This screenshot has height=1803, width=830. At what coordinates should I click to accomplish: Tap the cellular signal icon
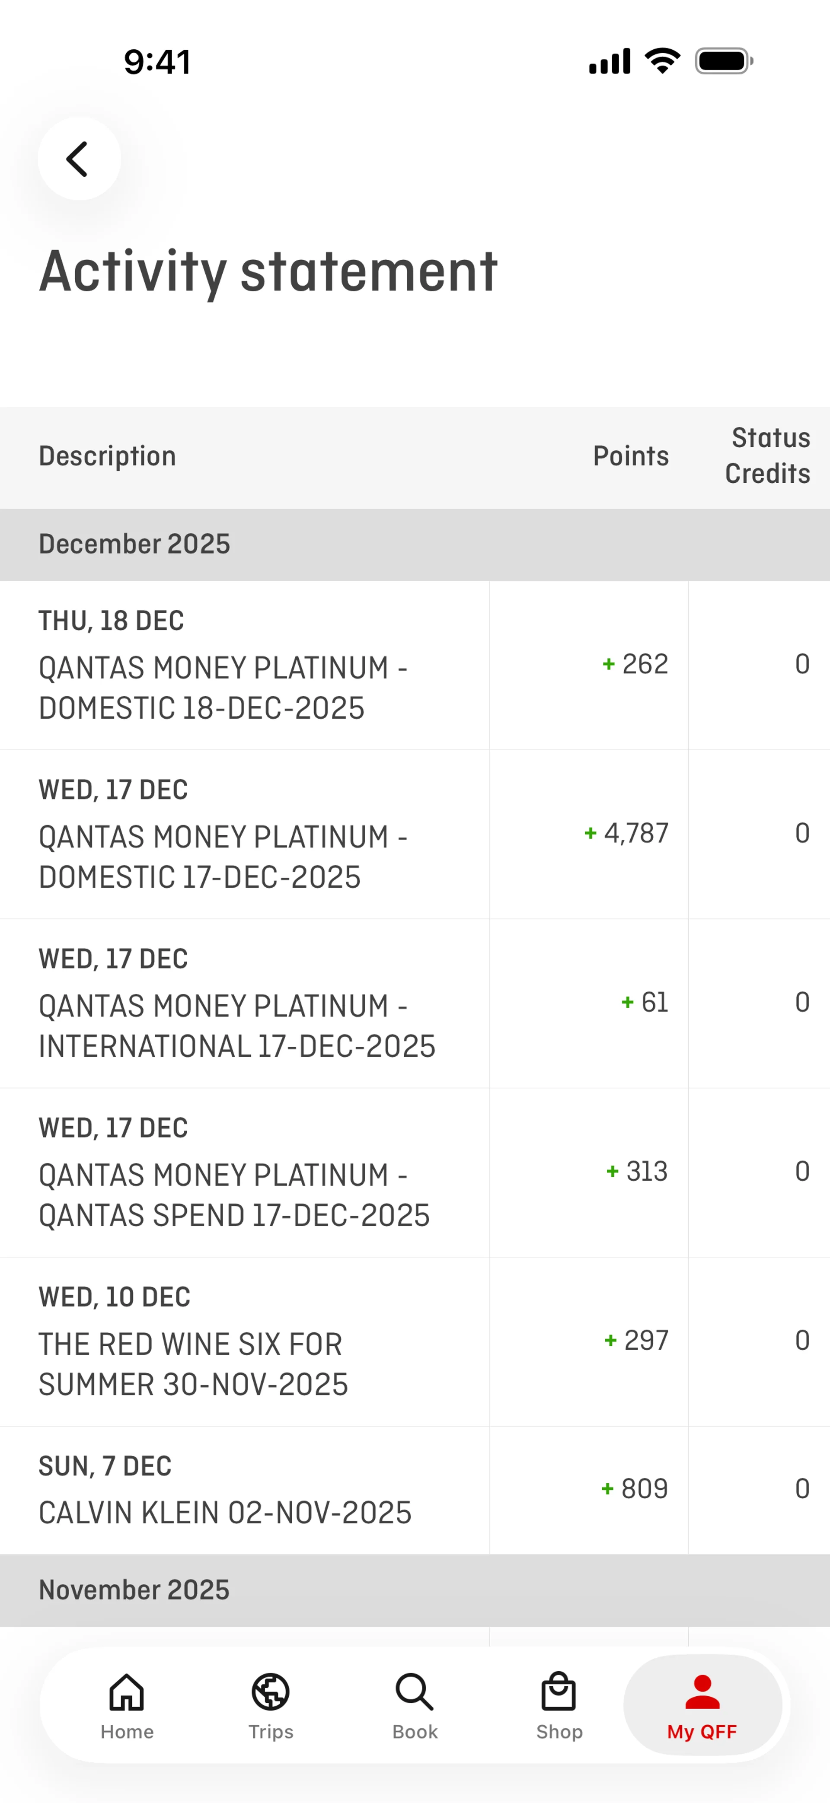[x=610, y=61]
